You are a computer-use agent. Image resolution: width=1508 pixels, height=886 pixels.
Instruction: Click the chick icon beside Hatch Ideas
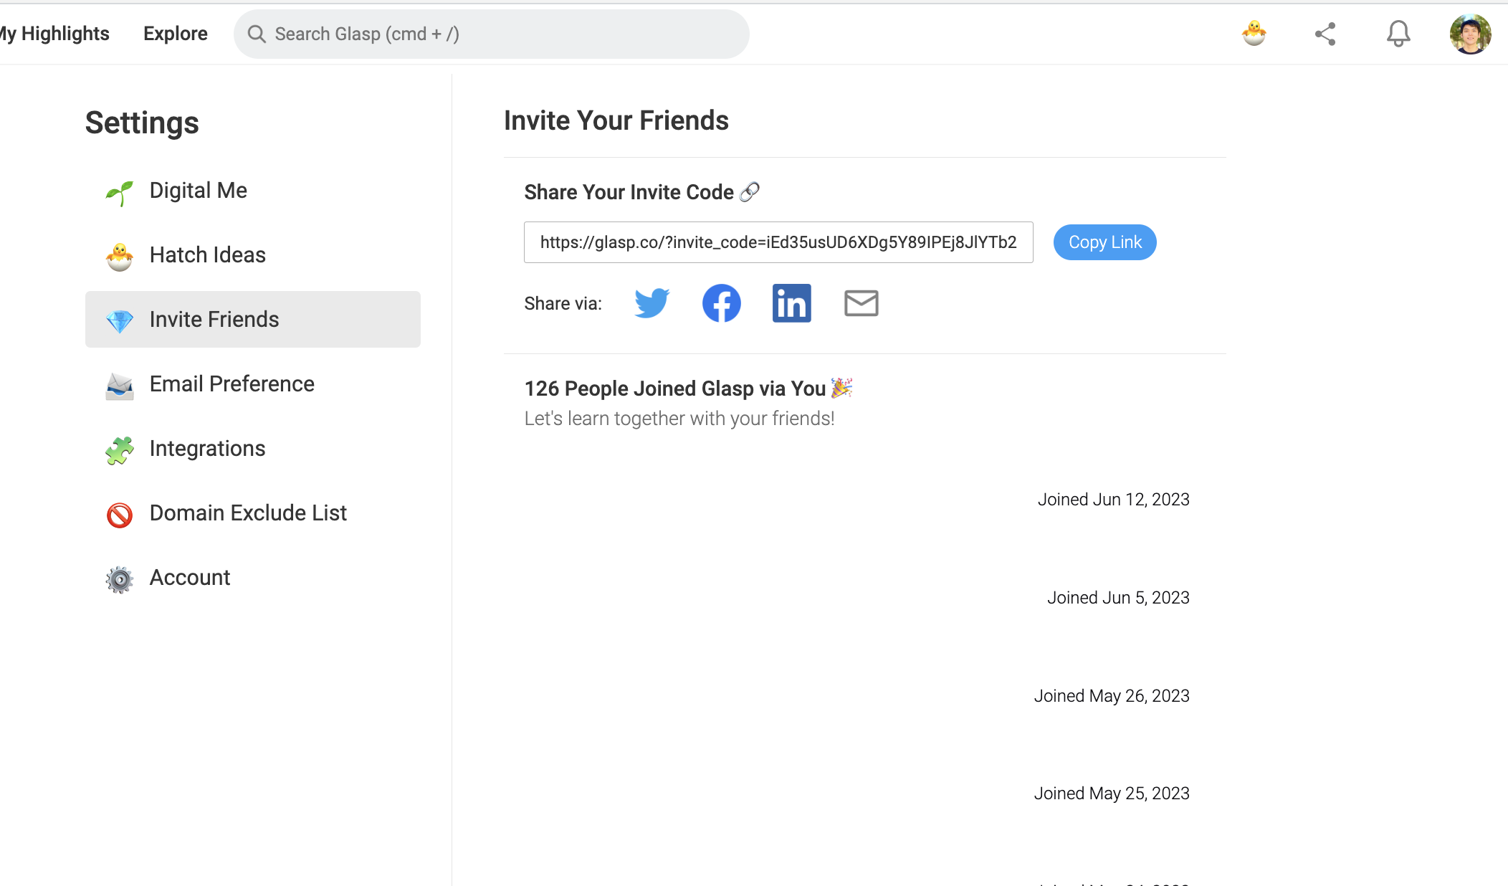tap(120, 257)
